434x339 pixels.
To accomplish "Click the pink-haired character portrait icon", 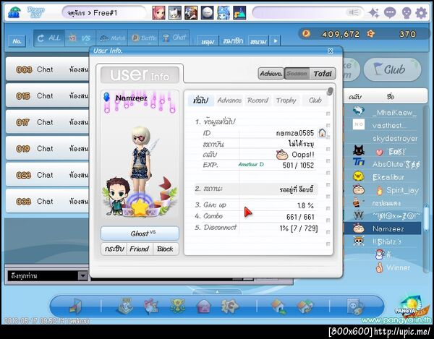I will tap(159, 13).
